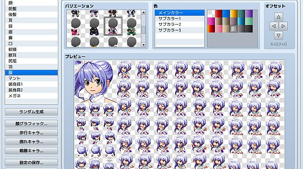
Task: Shift the offset left with the left arrow
Action: tap(274, 26)
